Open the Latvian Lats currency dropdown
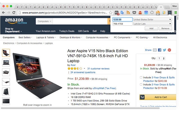The width and height of the screenshot is (180, 113). (152, 24)
